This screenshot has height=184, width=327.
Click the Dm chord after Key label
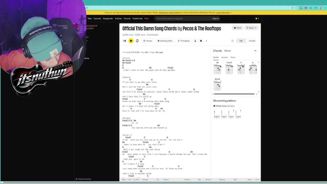click(x=147, y=52)
